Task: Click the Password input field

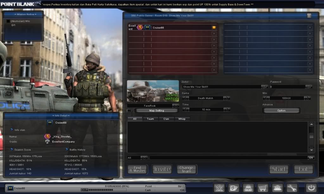Action: point(288,87)
